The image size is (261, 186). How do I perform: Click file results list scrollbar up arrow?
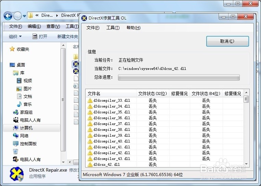(246, 92)
